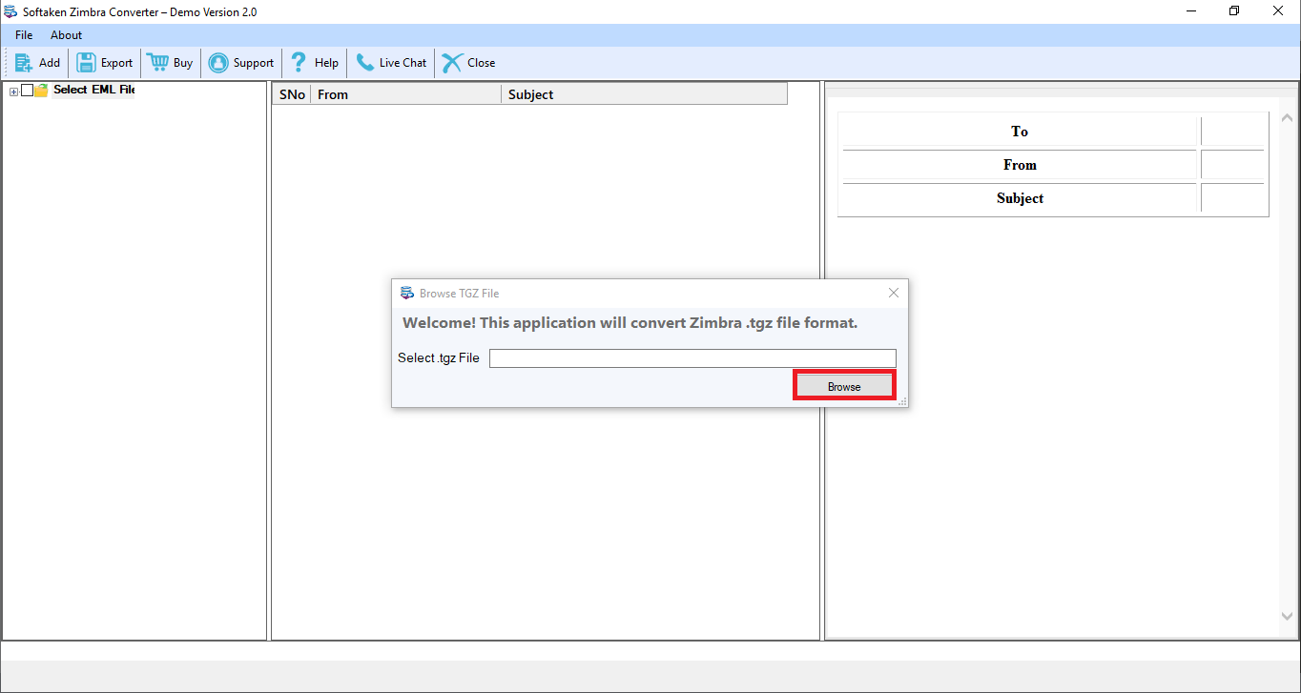1301x693 pixels.
Task: Click the Export floppy disk icon
Action: pyautogui.click(x=86, y=63)
